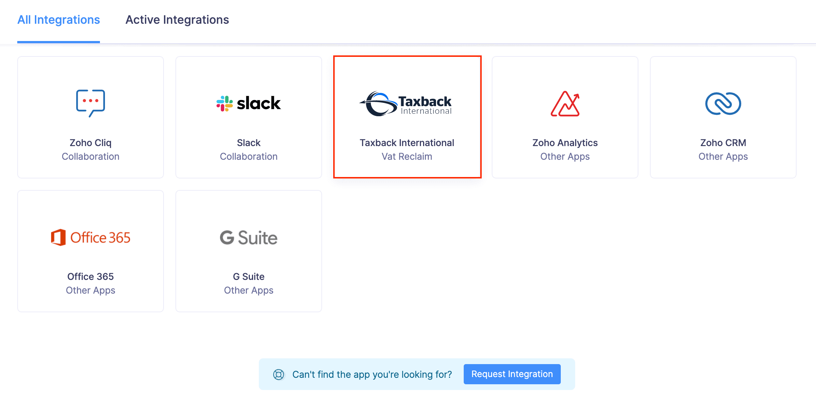Screen dimensions: 816x408
Task: Choose the Zoho CRM name label
Action: (723, 143)
